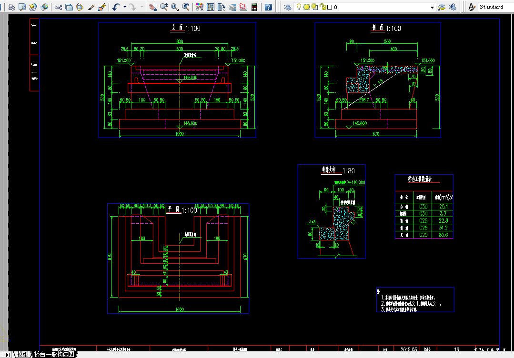Click the 3.7 cell in the quantity table
Image resolution: width=514 pixels, height=358 pixels.
pos(443,214)
